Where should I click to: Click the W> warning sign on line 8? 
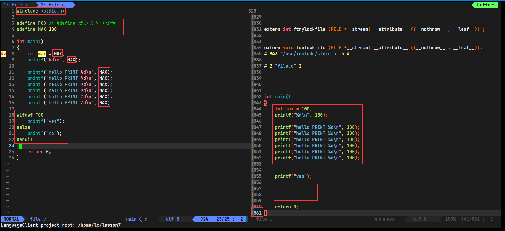pyautogui.click(x=3, y=54)
